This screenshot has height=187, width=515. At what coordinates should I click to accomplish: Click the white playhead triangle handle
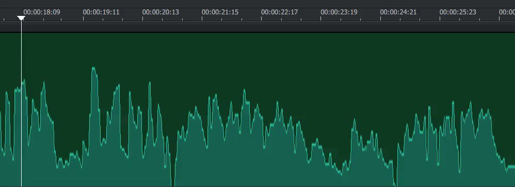point(21,18)
